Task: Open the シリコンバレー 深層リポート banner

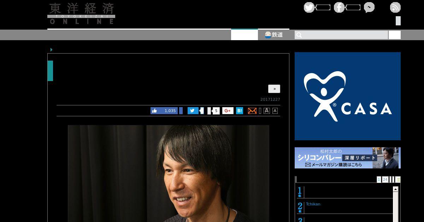Action: (x=348, y=158)
